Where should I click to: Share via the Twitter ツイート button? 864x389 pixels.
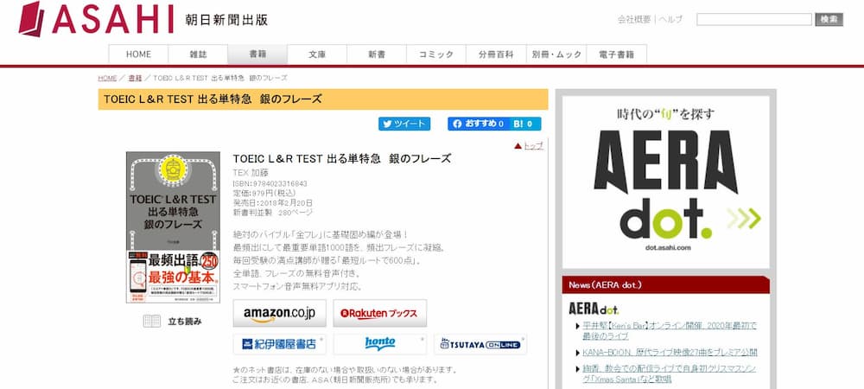pyautogui.click(x=403, y=124)
